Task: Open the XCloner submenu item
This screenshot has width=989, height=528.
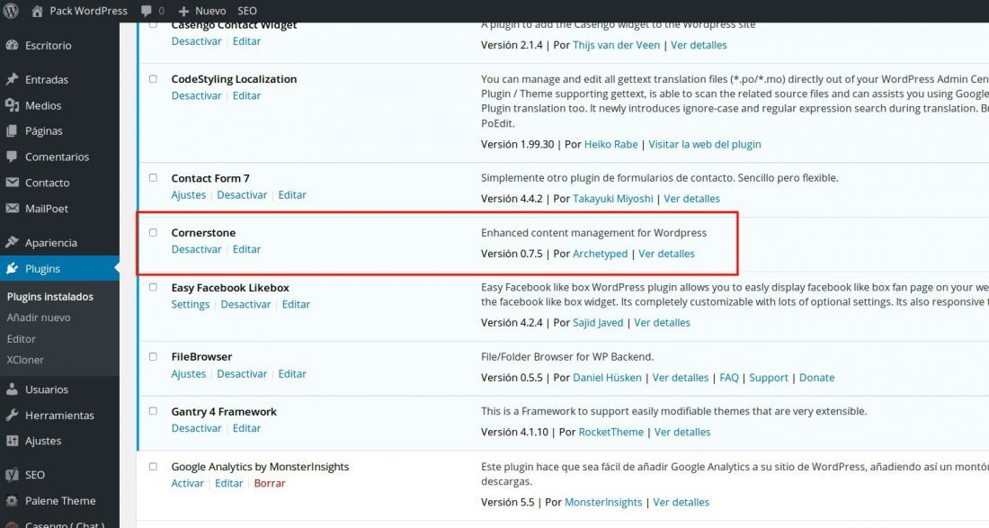Action: [x=25, y=360]
